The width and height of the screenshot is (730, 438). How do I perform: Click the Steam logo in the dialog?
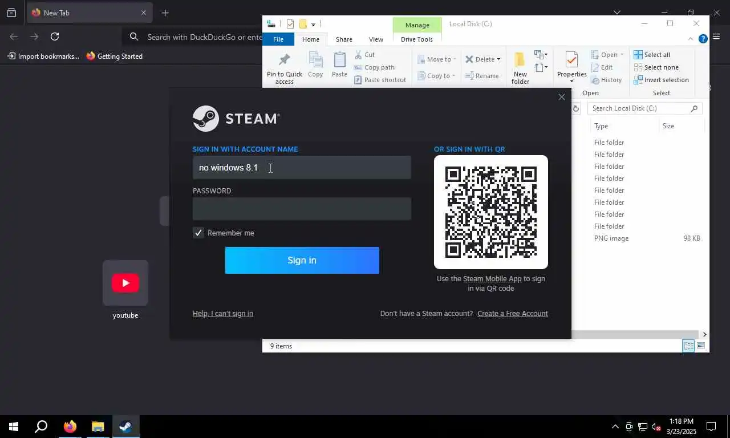point(236,119)
